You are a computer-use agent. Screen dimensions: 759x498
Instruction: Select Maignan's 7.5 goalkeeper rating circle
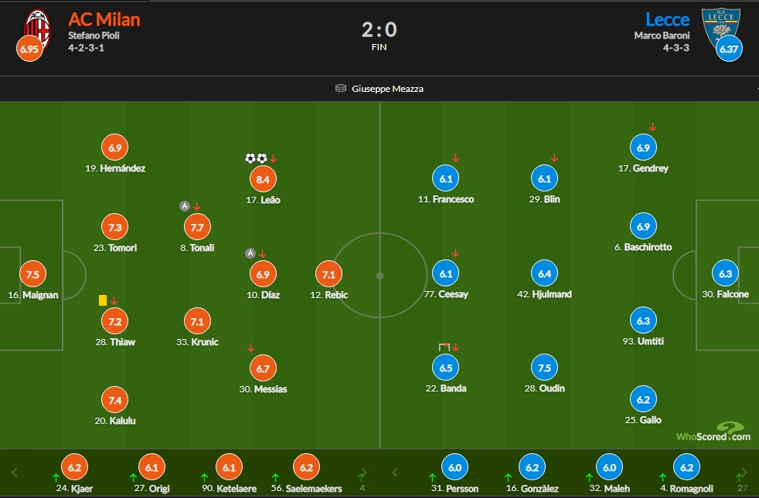(x=32, y=274)
